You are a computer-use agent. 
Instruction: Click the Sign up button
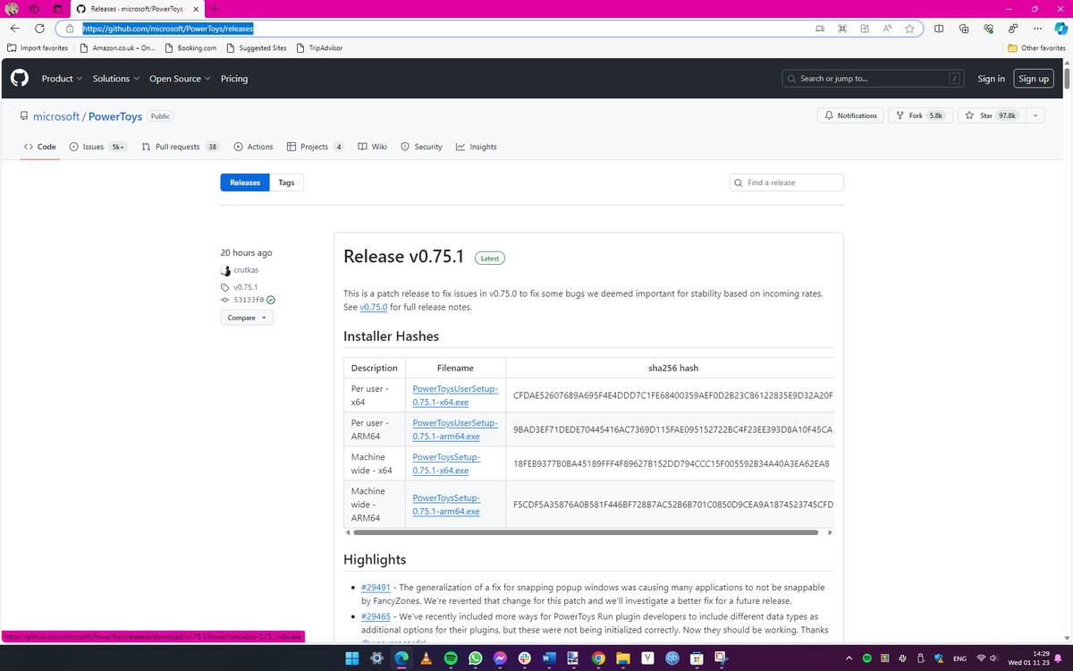point(1033,79)
